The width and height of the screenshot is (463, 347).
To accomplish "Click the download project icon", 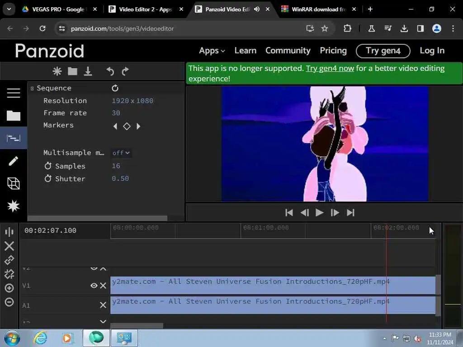I will [x=88, y=71].
